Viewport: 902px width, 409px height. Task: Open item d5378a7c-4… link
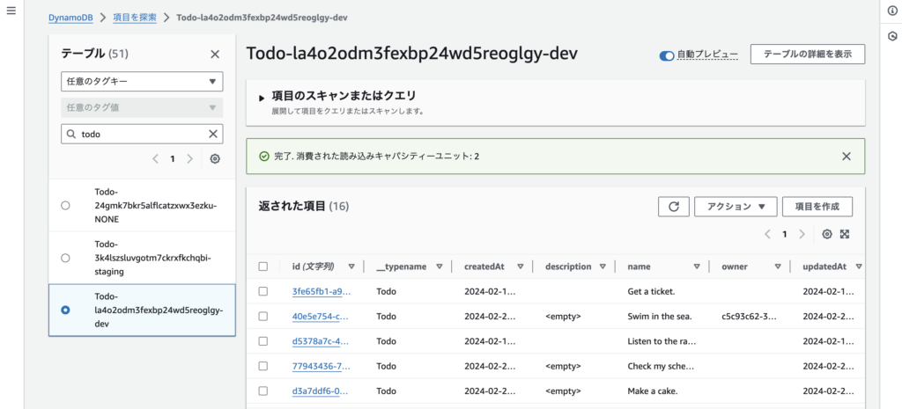(321, 340)
